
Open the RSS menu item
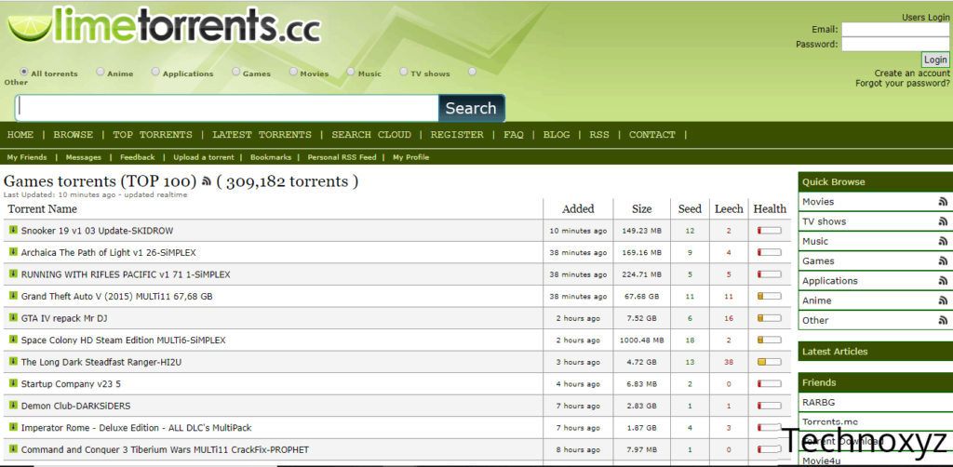coord(599,135)
